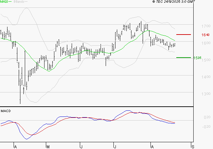
Task: Click the second A (August) month marker
Action: (x=152, y=147)
